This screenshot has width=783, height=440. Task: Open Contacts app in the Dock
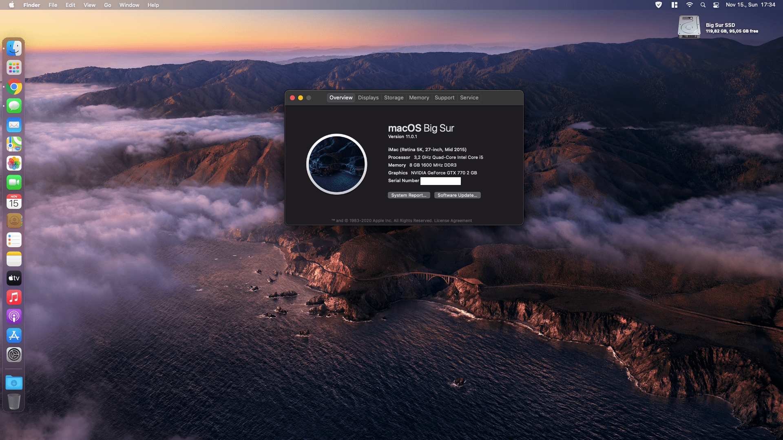(14, 221)
